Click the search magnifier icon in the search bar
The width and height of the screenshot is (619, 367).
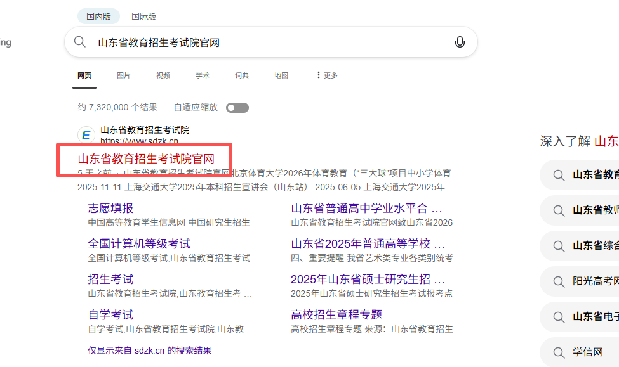point(79,41)
